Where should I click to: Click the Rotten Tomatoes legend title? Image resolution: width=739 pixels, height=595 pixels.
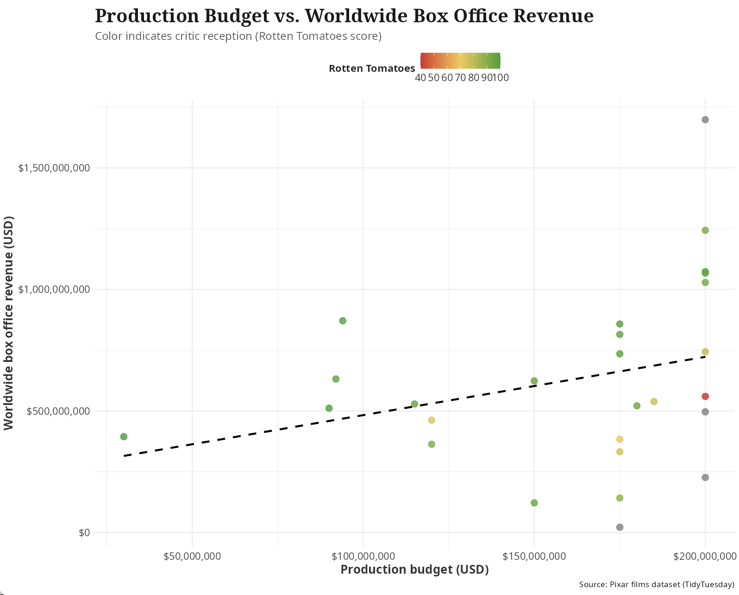tap(372, 69)
